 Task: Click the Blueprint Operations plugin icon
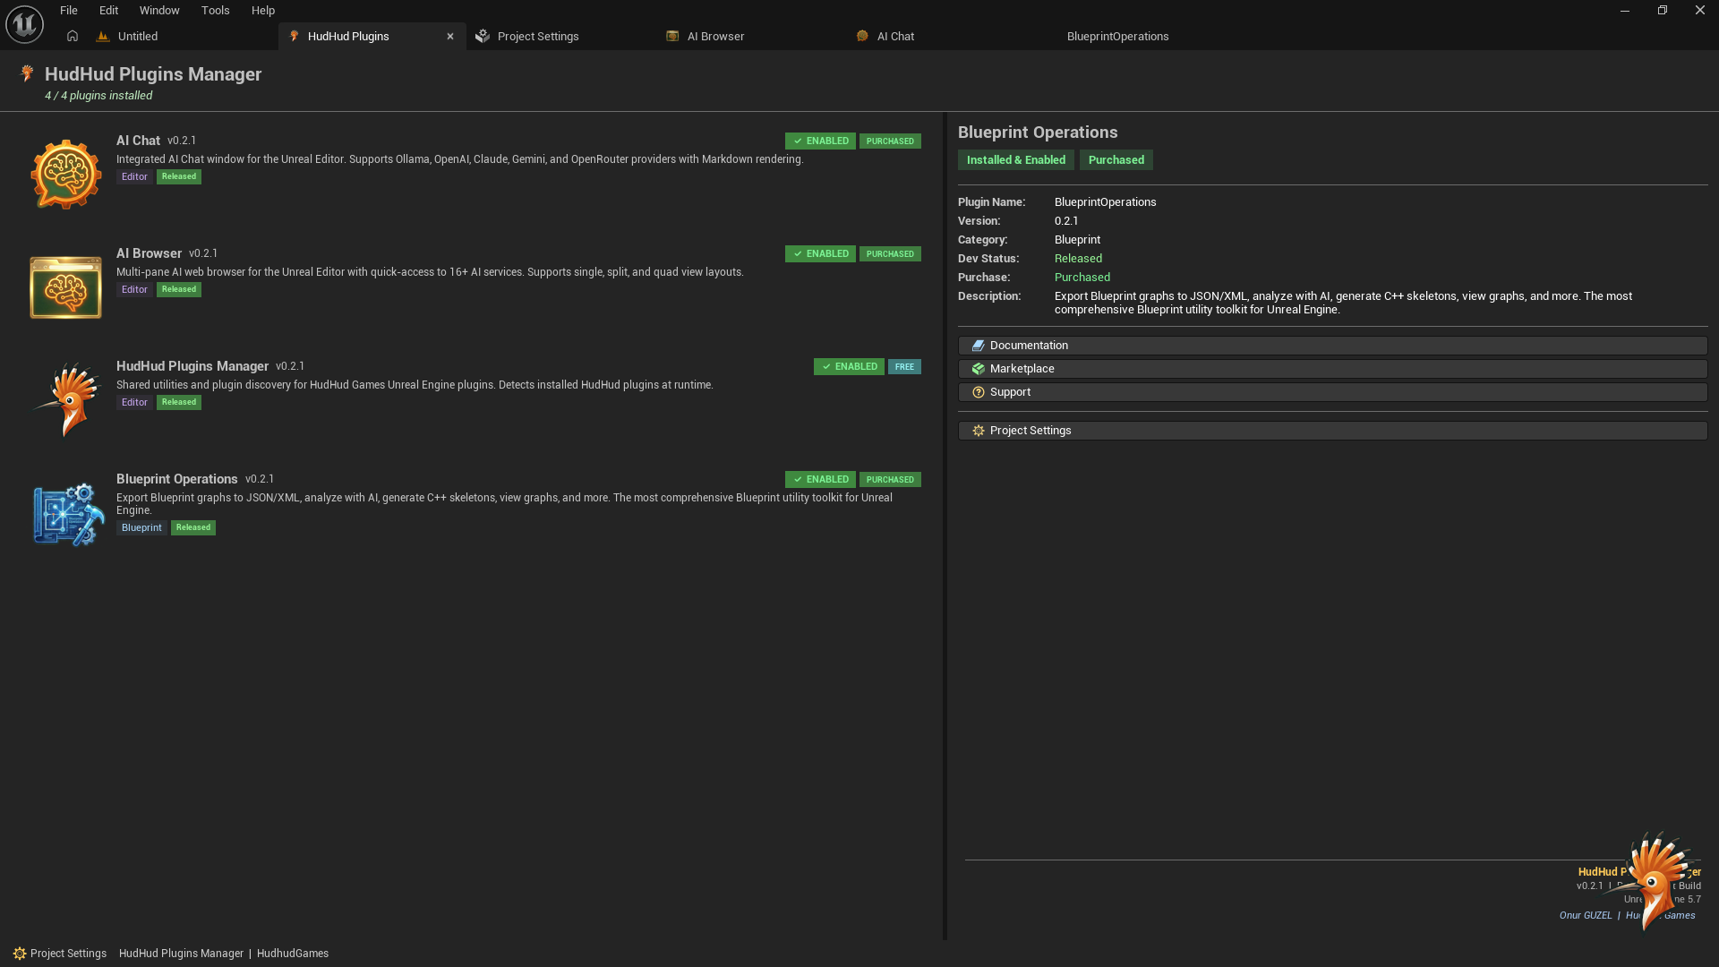(67, 514)
